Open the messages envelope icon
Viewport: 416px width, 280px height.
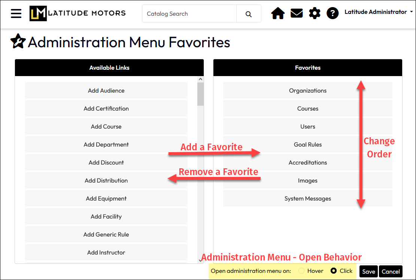click(x=297, y=13)
